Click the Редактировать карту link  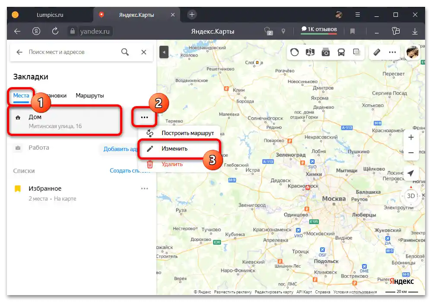click(x=274, y=292)
